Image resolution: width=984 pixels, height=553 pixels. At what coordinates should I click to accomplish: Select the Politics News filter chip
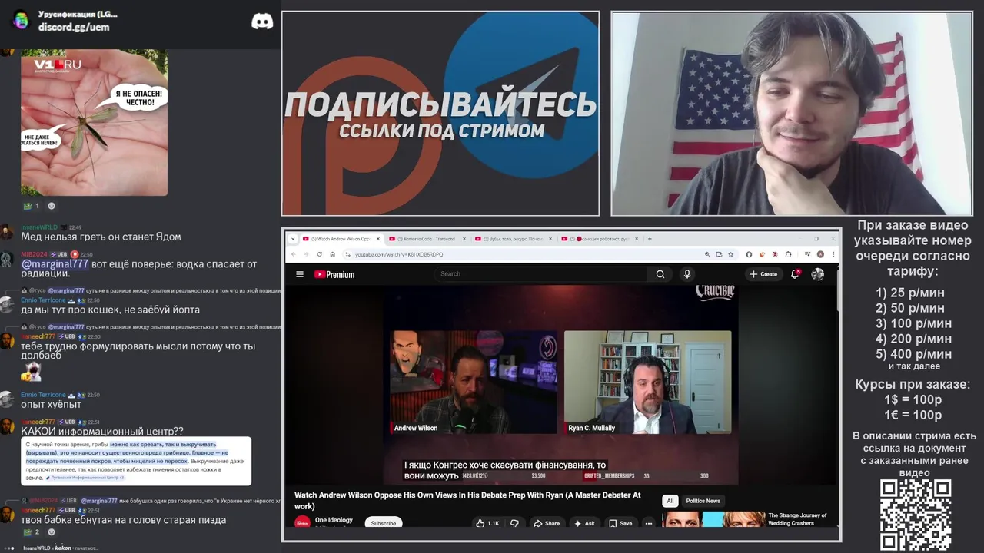click(703, 501)
